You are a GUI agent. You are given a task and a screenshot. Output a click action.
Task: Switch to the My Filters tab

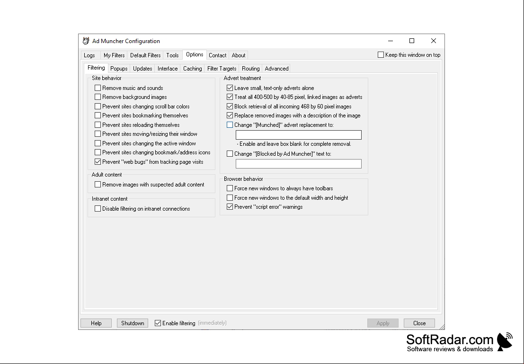pyautogui.click(x=114, y=55)
